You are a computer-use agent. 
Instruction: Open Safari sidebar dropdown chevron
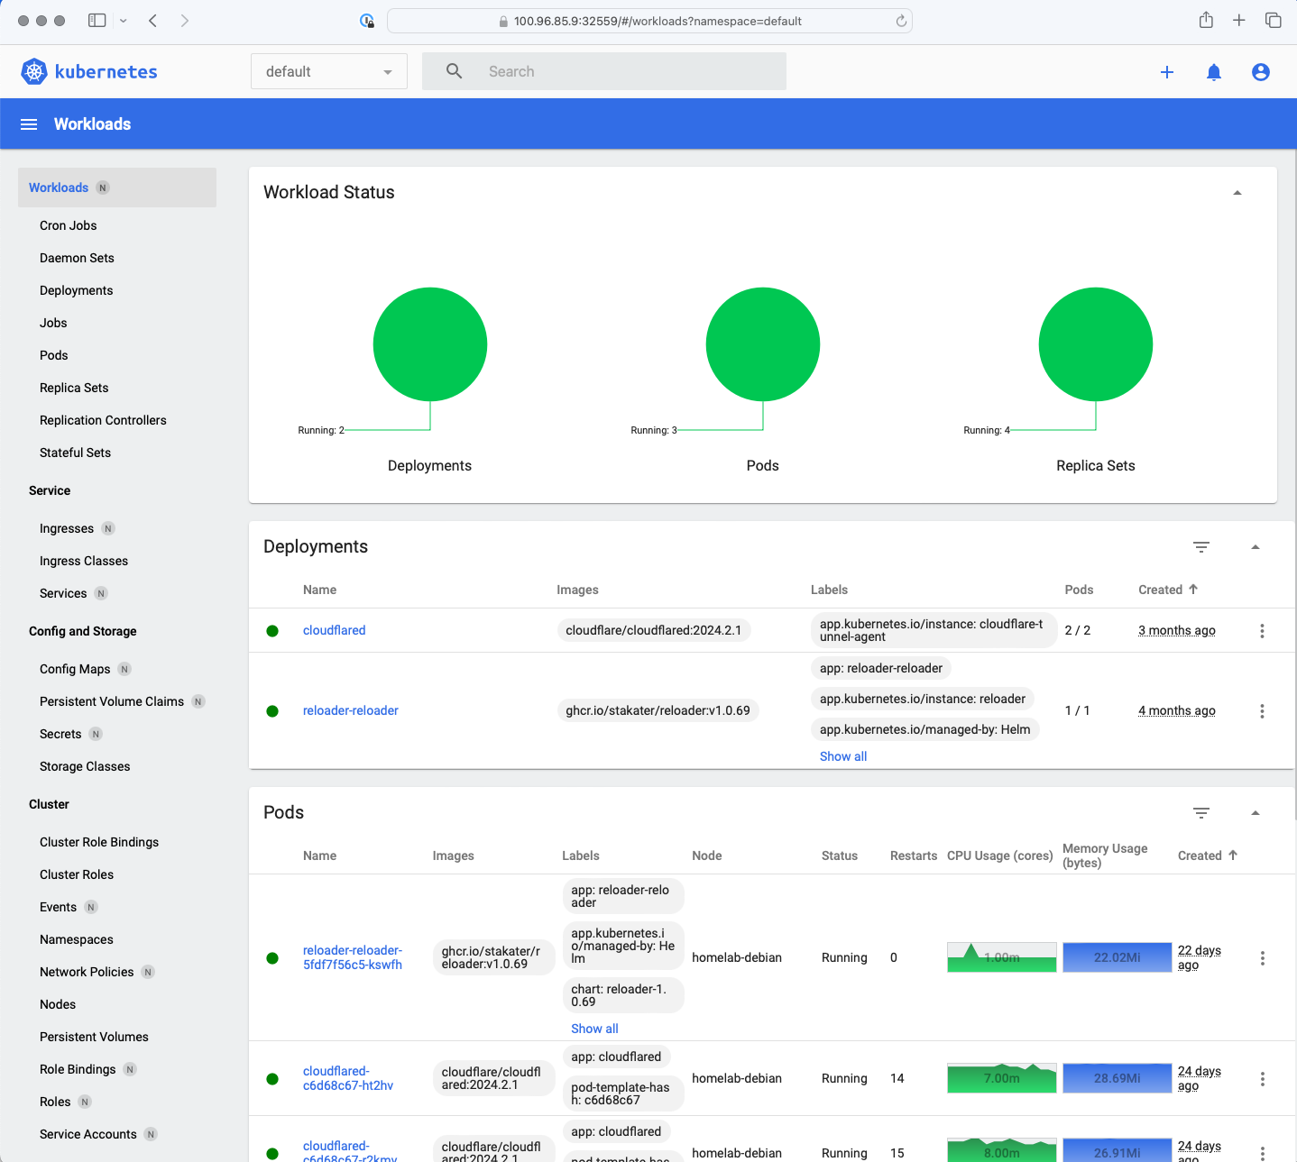coord(124,20)
